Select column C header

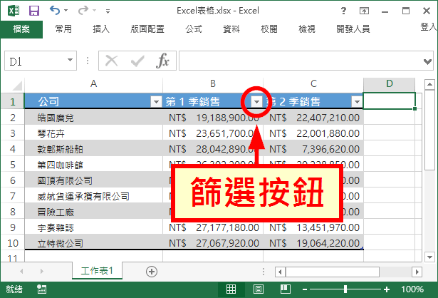[313, 83]
